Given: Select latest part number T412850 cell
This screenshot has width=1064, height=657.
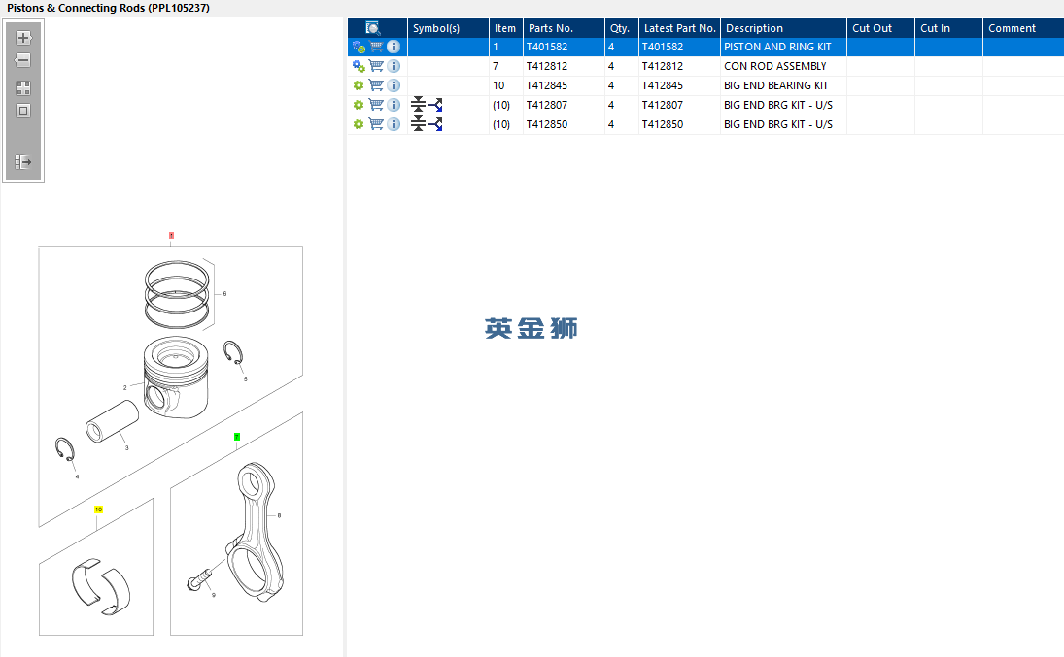Looking at the screenshot, I should (679, 125).
